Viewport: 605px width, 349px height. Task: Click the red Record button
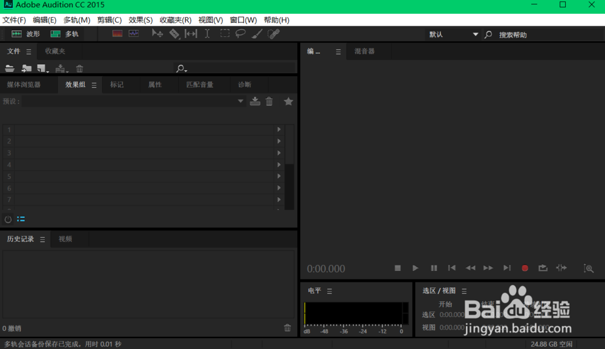[525, 268]
